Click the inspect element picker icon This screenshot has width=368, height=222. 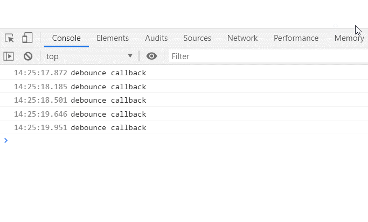point(9,38)
